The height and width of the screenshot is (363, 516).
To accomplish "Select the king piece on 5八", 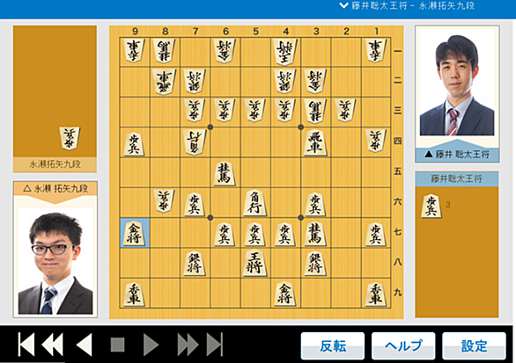I will coord(255,263).
